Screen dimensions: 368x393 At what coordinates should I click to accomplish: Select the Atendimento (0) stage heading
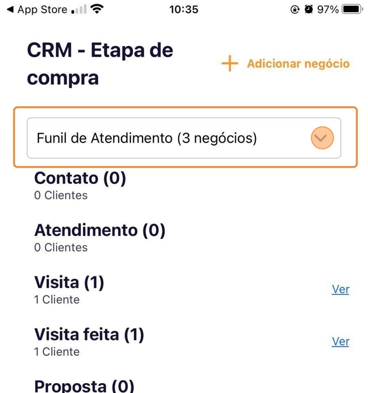click(100, 230)
